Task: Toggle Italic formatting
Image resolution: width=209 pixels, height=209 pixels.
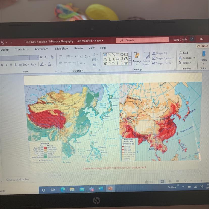Action: pos(6,65)
